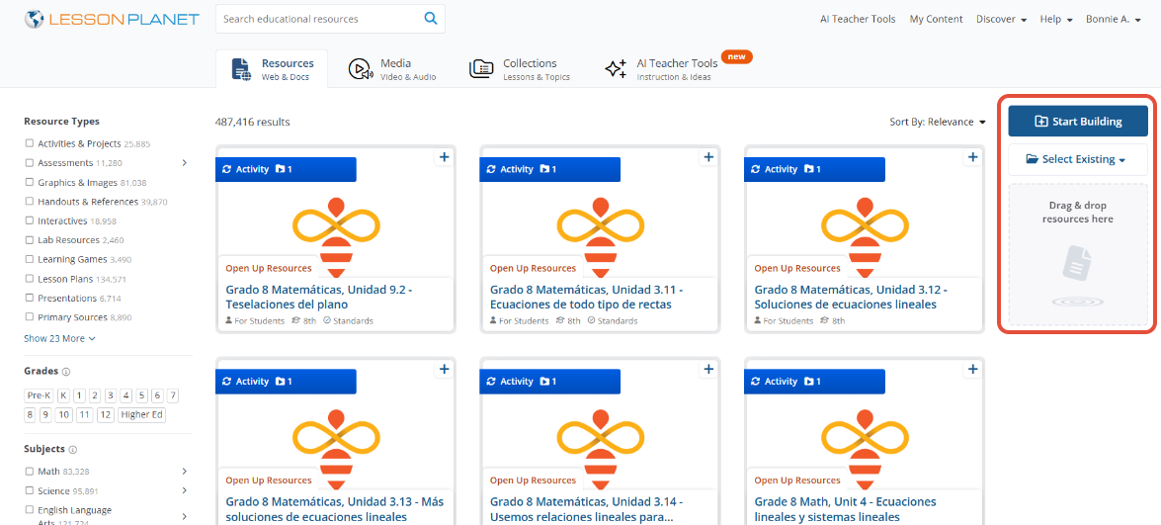Click the Lesson Planet globe logo
This screenshot has height=525, width=1161.
(34, 19)
